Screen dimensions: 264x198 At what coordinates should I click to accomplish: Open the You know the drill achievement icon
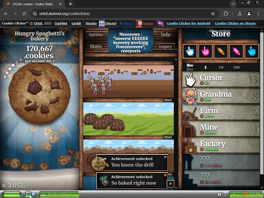pos(101,163)
